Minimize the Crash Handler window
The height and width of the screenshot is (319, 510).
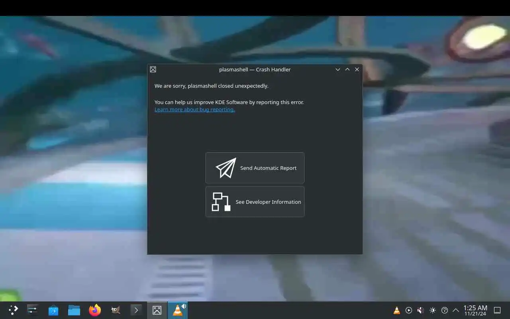338,69
